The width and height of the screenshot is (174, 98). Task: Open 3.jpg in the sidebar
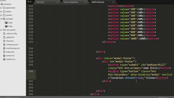pos(10,26)
